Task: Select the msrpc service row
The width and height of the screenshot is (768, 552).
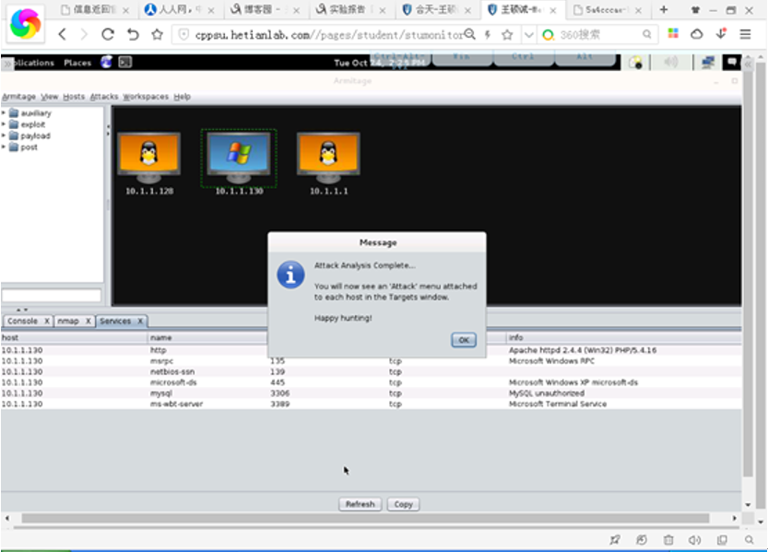Action: pyautogui.click(x=371, y=361)
